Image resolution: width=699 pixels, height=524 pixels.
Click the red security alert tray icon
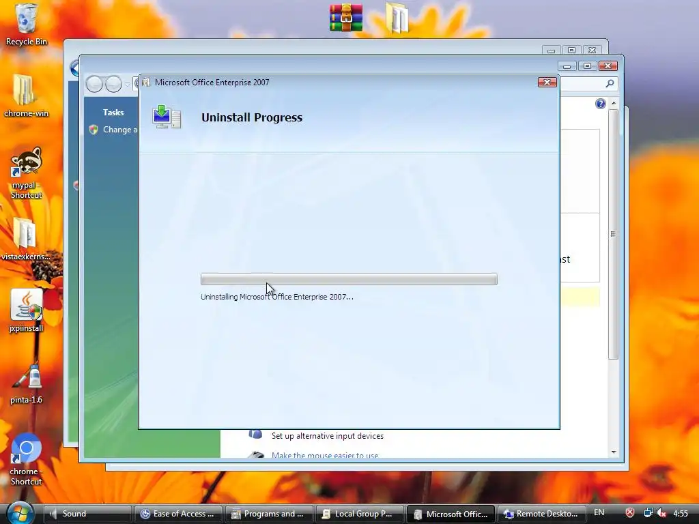630,513
